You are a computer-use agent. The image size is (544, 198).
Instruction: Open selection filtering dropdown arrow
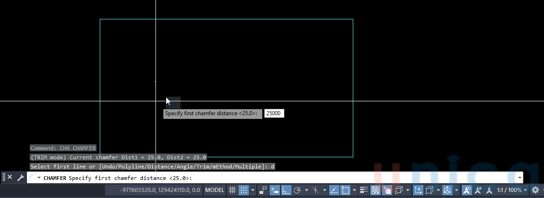click(x=439, y=190)
